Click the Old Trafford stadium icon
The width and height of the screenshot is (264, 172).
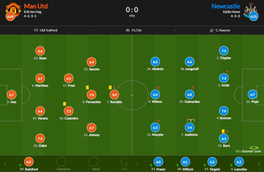click(x=36, y=30)
